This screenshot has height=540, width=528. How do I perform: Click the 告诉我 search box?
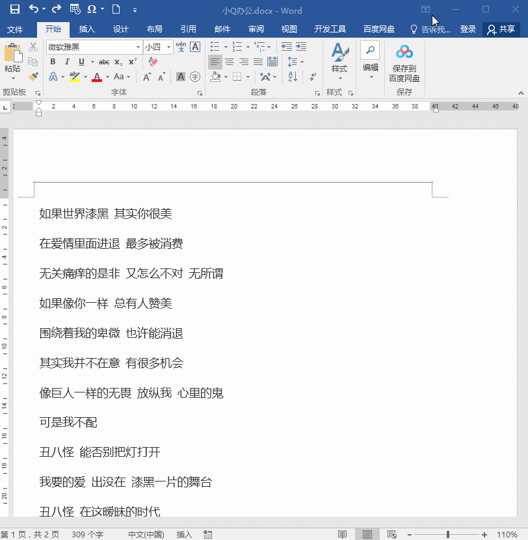[430, 30]
